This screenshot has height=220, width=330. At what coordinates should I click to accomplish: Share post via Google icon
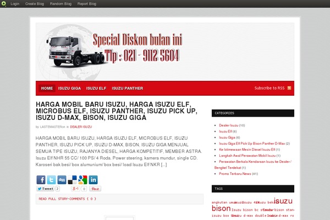pos(82,180)
